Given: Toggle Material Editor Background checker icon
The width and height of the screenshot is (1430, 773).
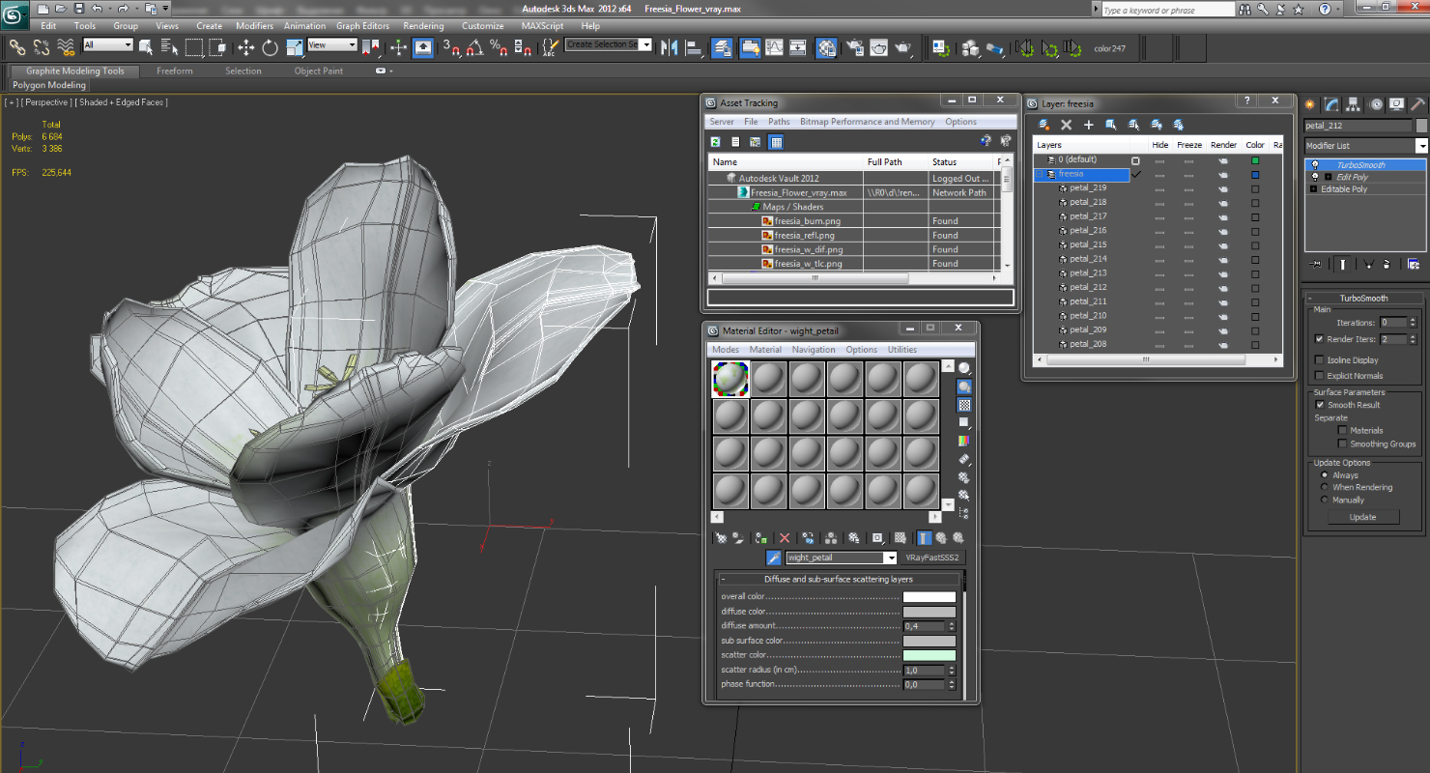Looking at the screenshot, I should [x=964, y=405].
